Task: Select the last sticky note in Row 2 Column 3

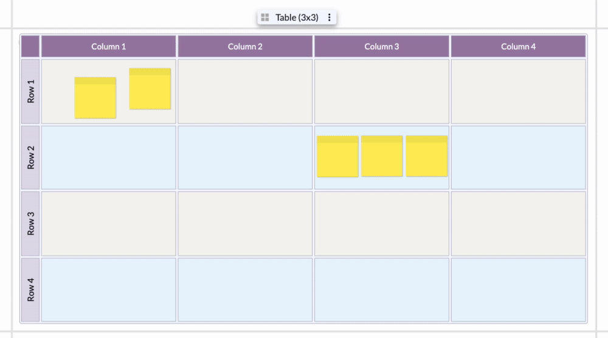Action: (427, 156)
